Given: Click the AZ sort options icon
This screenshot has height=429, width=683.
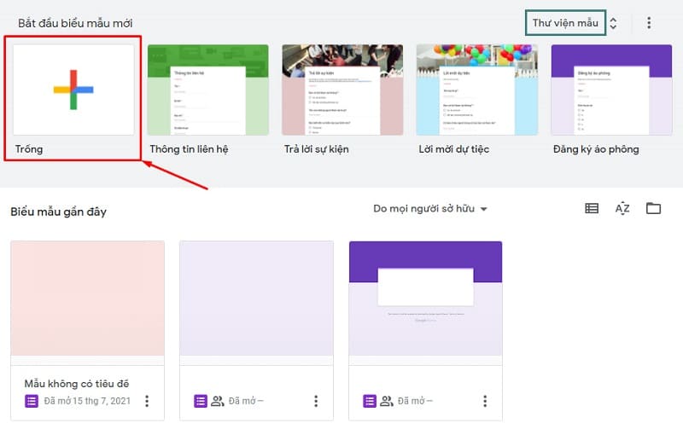Looking at the screenshot, I should tap(622, 208).
